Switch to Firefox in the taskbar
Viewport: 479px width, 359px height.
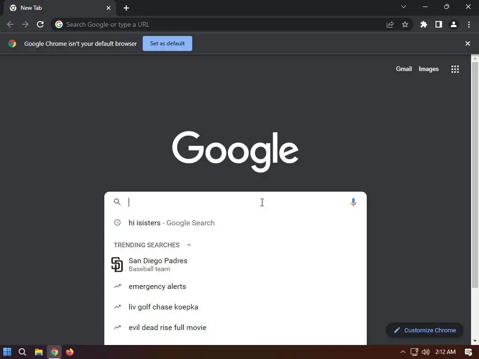[x=70, y=352]
